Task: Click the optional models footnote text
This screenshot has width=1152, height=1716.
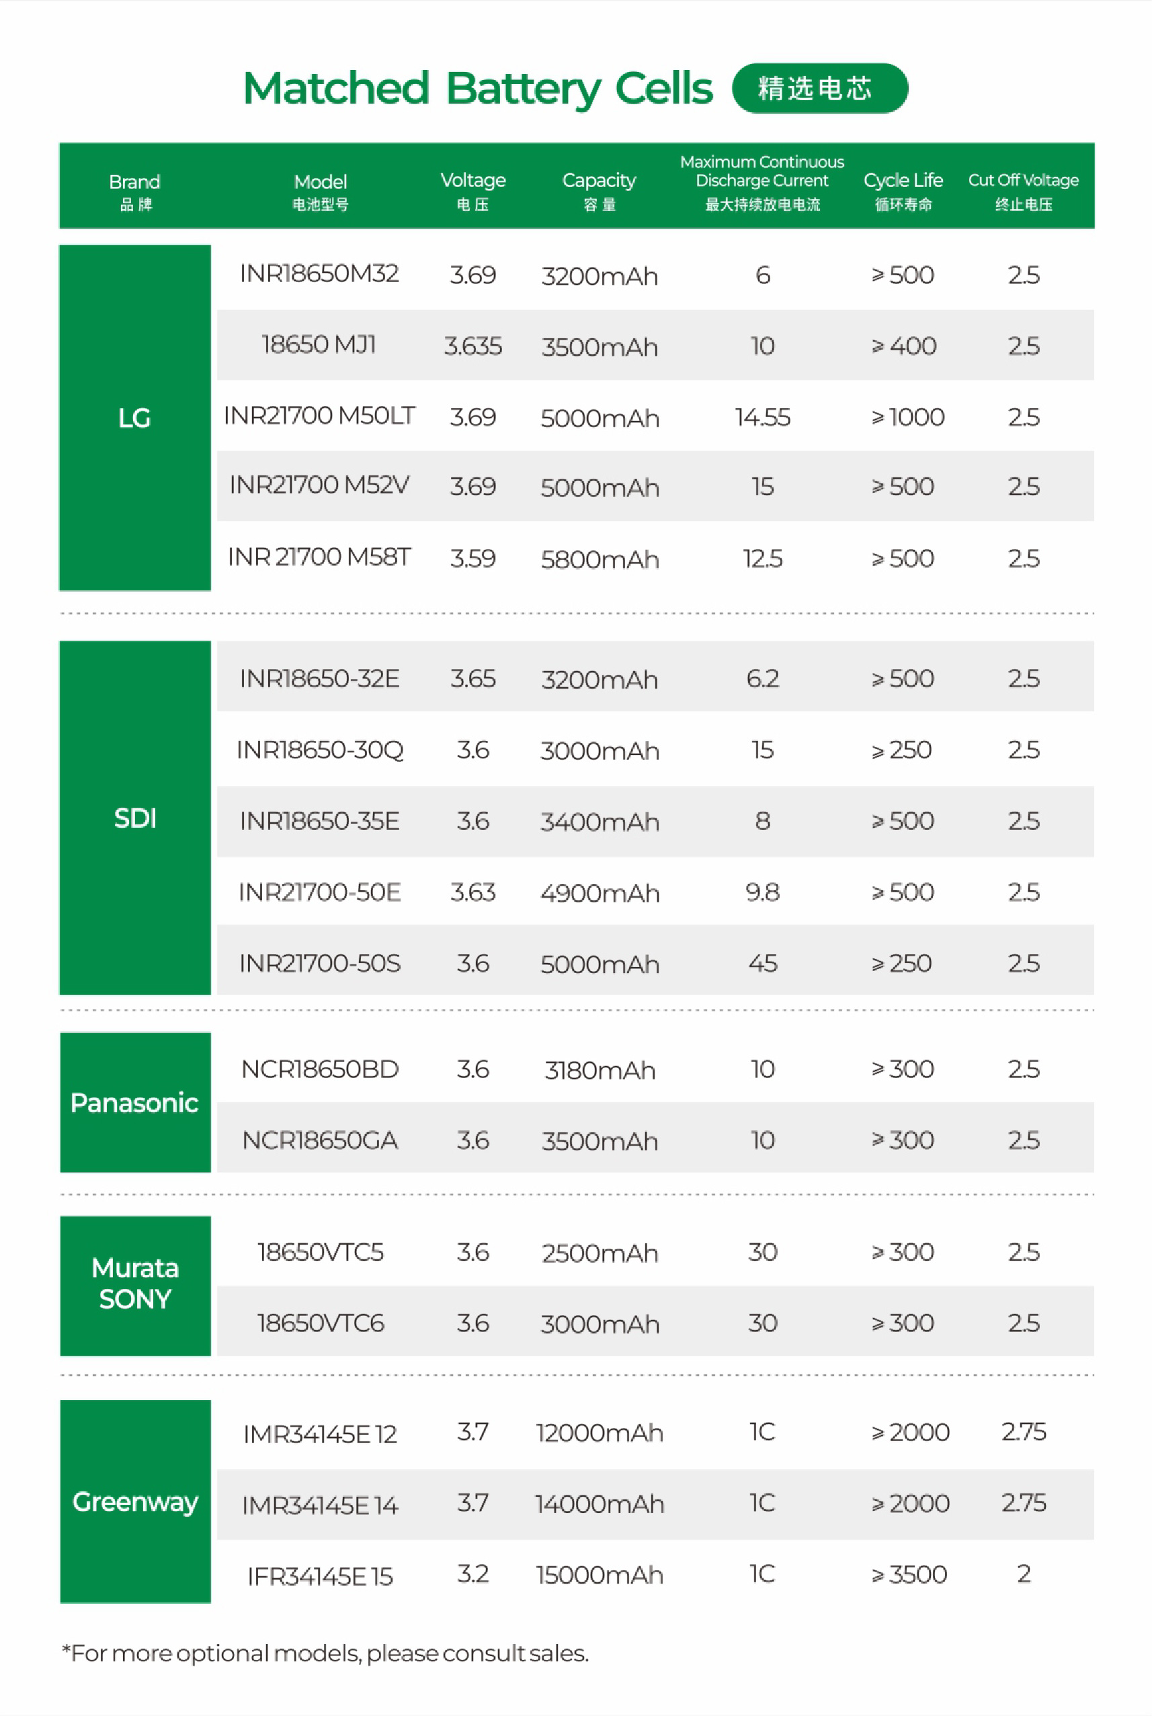Action: [325, 1653]
